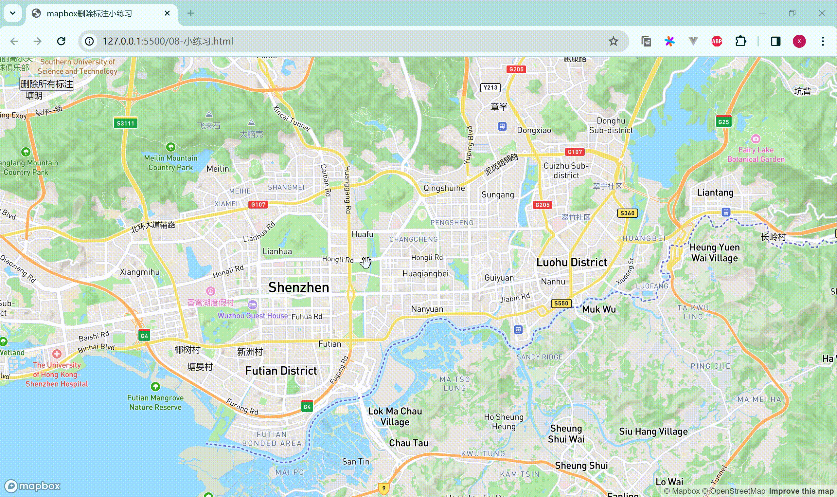The image size is (837, 497).
Task: Click the document-copy extension icon
Action: [x=646, y=41]
